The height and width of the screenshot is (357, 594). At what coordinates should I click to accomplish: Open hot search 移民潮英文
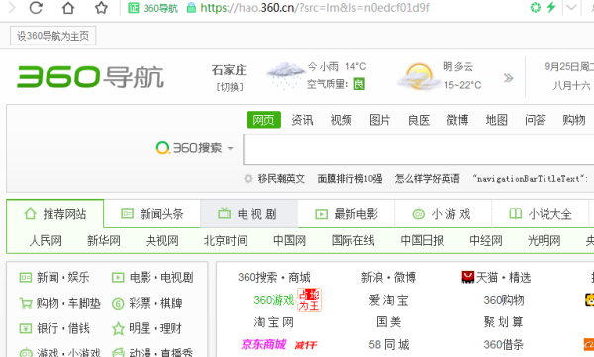(281, 178)
